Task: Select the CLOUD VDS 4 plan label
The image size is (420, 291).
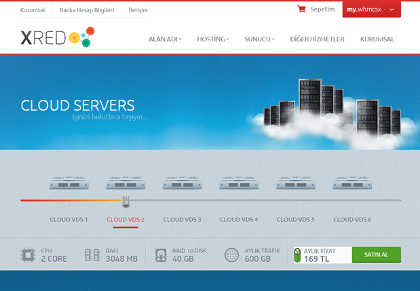Action: coord(239,220)
